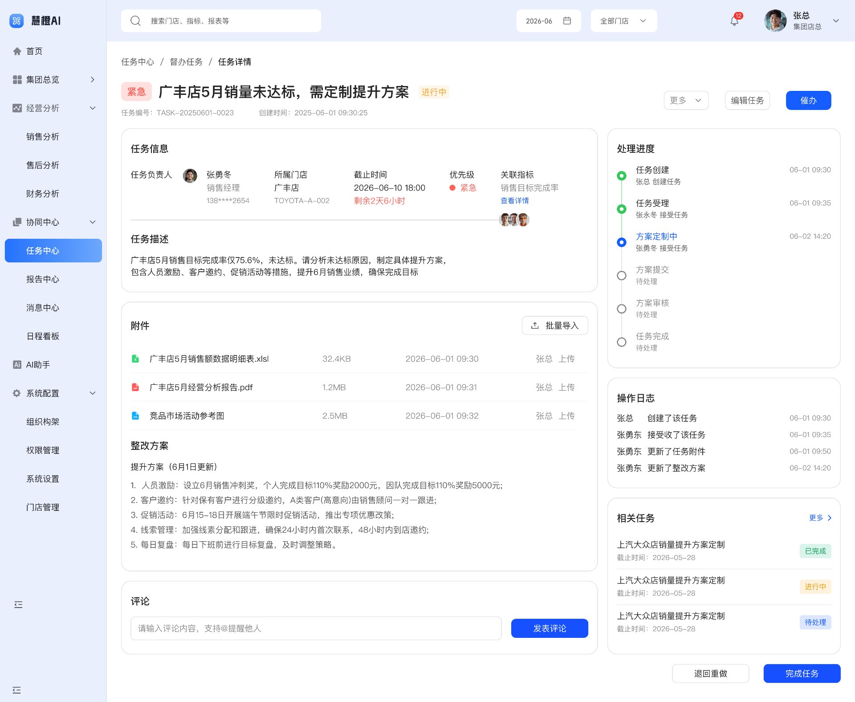The height and width of the screenshot is (702, 855).
Task: Click 督办任务 breadcrumb link
Action: coord(186,62)
